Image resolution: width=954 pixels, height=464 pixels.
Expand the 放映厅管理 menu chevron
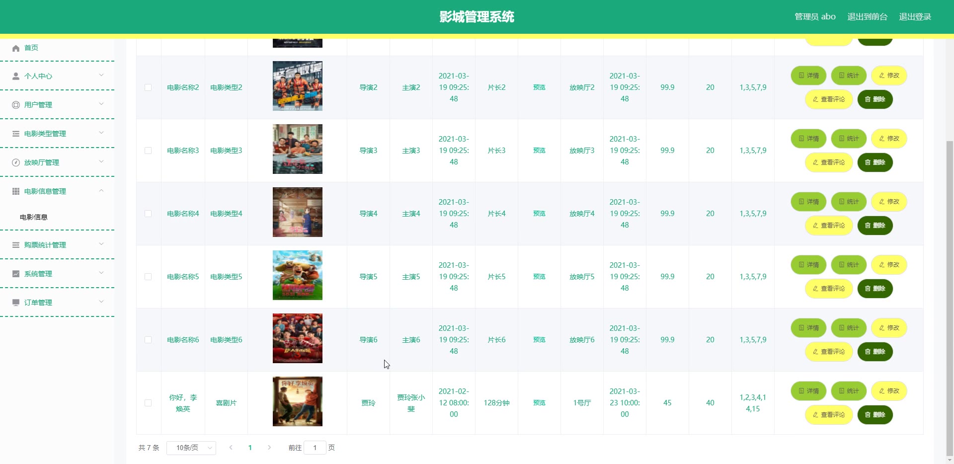[x=101, y=162]
